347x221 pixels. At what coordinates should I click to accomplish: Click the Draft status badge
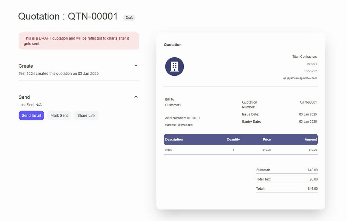point(129,18)
